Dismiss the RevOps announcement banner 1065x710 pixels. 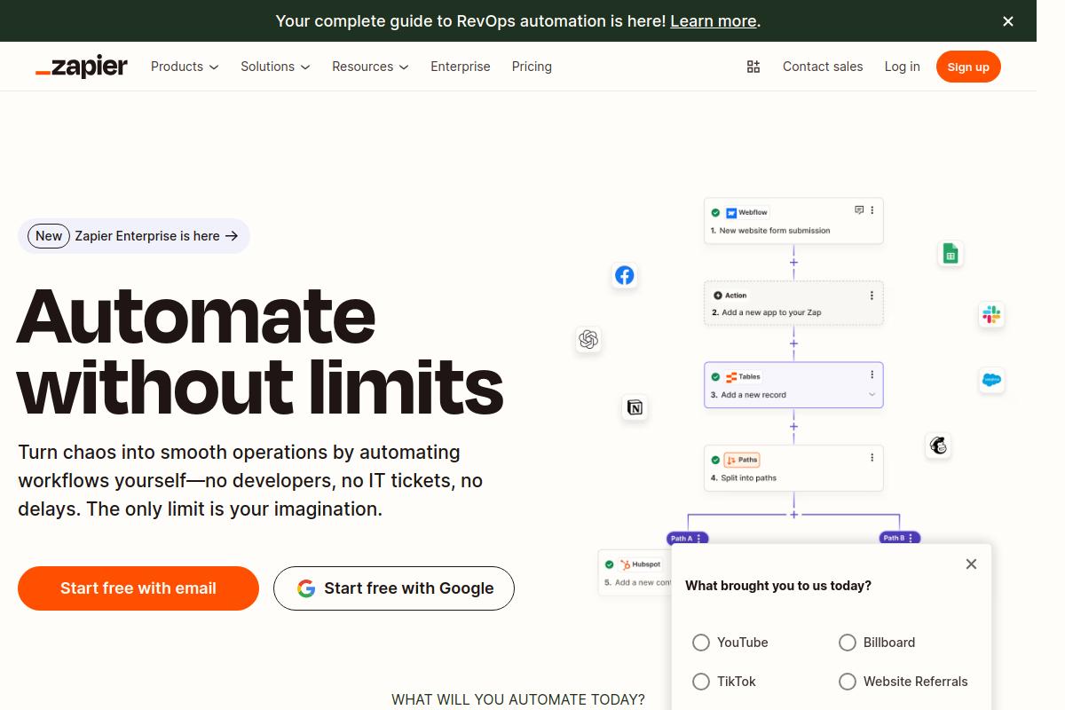(1008, 21)
